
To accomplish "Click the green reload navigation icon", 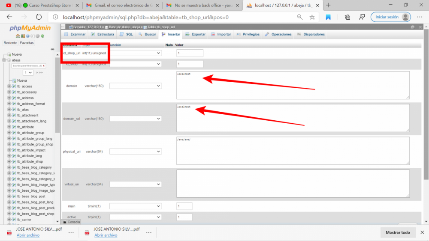I will click(42, 36).
